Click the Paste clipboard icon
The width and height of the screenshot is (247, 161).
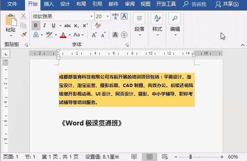point(11,20)
